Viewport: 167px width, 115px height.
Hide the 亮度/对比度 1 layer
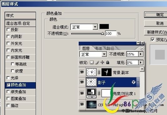[82, 93]
